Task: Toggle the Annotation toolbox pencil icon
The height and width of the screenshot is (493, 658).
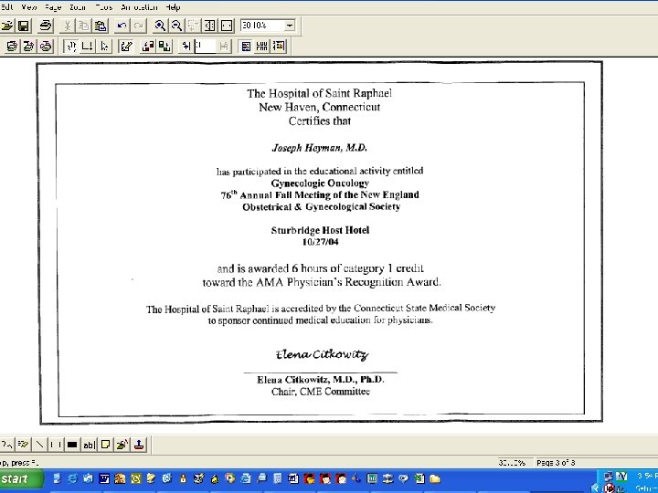Action: coord(126,46)
